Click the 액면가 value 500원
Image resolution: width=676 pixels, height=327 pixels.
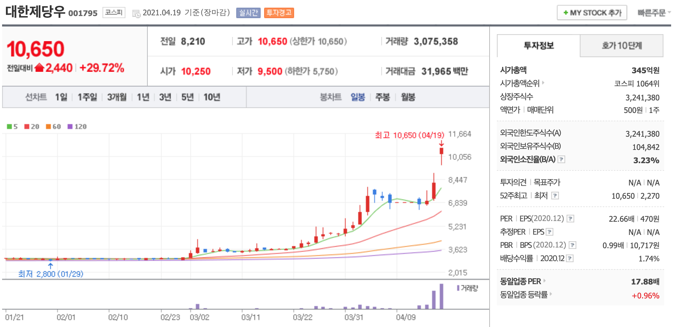coord(633,110)
